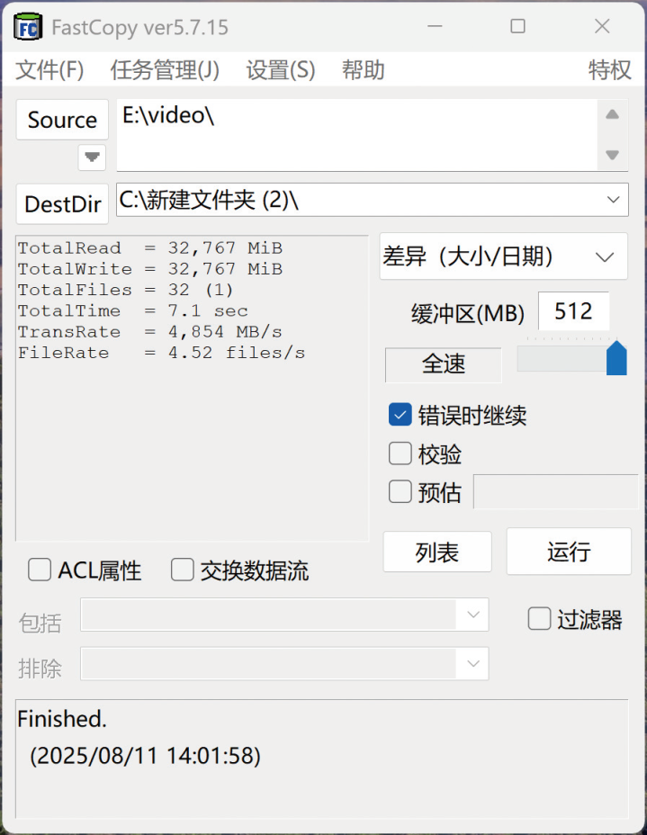Image resolution: width=647 pixels, height=835 pixels.
Task: Enable the 过滤器 filter checkbox
Action: [539, 619]
